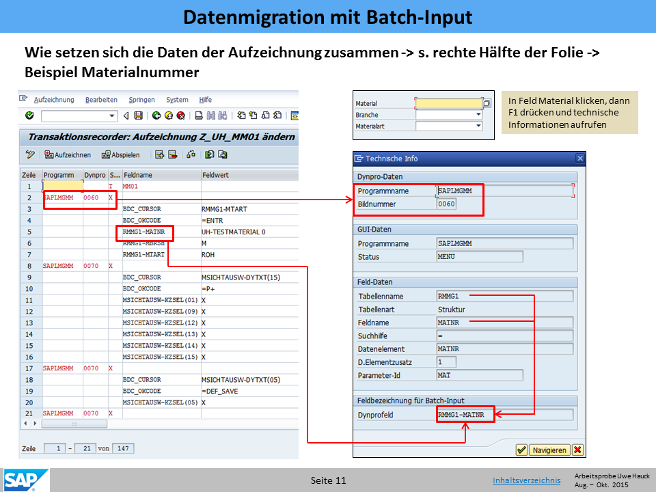The width and height of the screenshot is (656, 492).
Task: Click the Delete row icon
Action: [x=173, y=154]
